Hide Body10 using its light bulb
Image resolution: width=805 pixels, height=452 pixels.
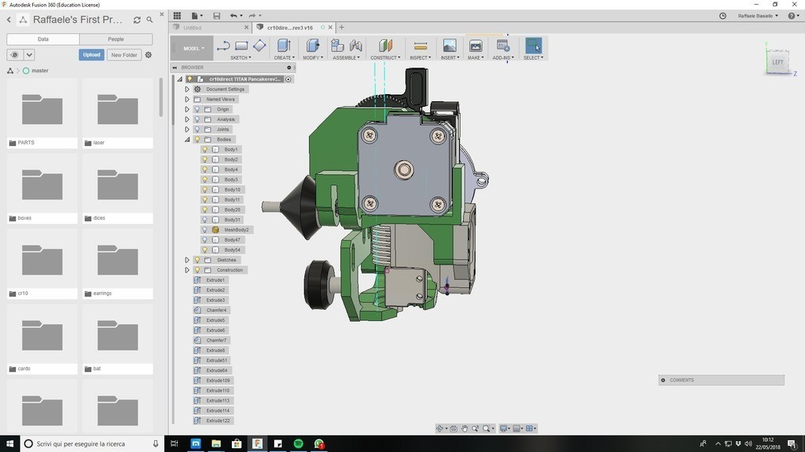205,190
